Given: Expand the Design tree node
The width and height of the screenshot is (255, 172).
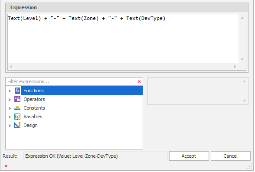Looking at the screenshot, I should [x=10, y=126].
